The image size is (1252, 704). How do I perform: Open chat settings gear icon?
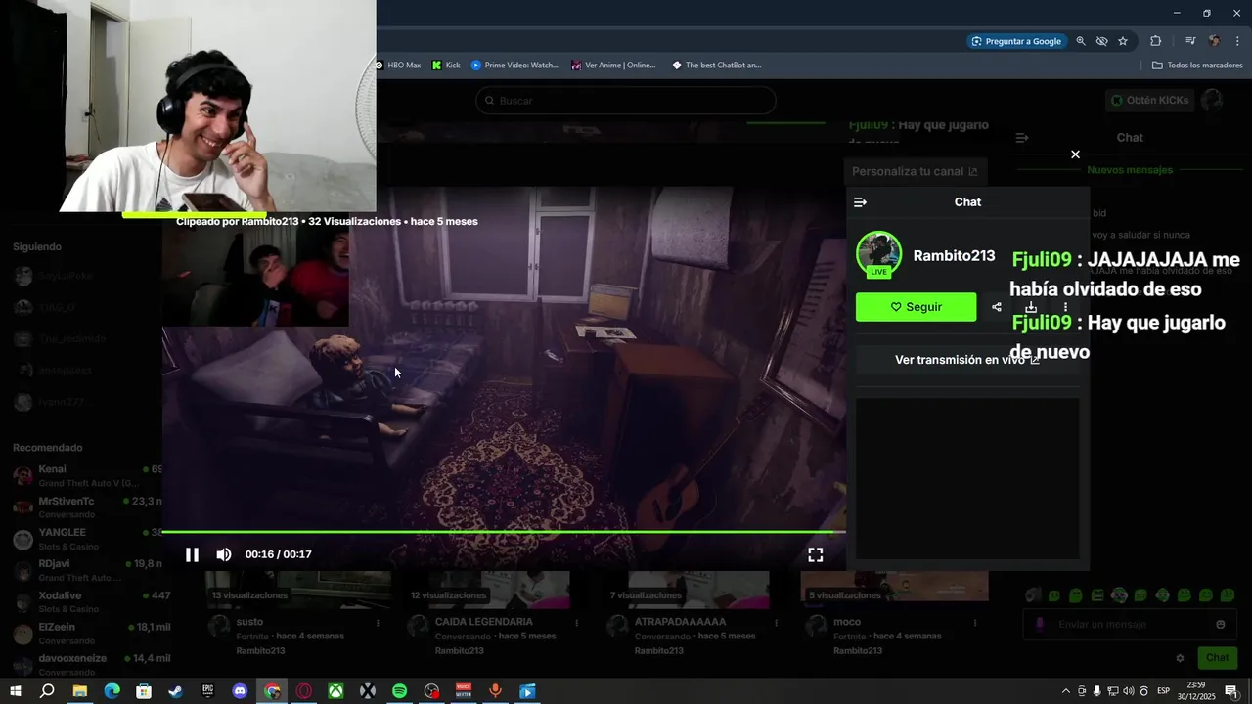1180,658
